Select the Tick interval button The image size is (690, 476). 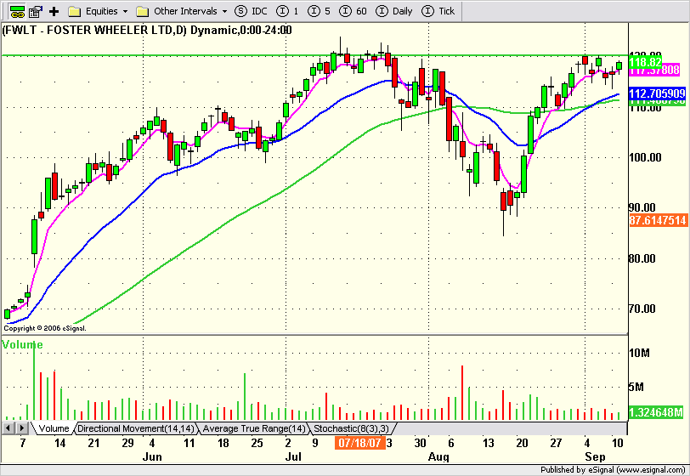[x=438, y=11]
